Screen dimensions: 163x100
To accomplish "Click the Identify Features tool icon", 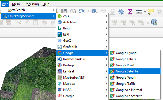I will (94, 11).
